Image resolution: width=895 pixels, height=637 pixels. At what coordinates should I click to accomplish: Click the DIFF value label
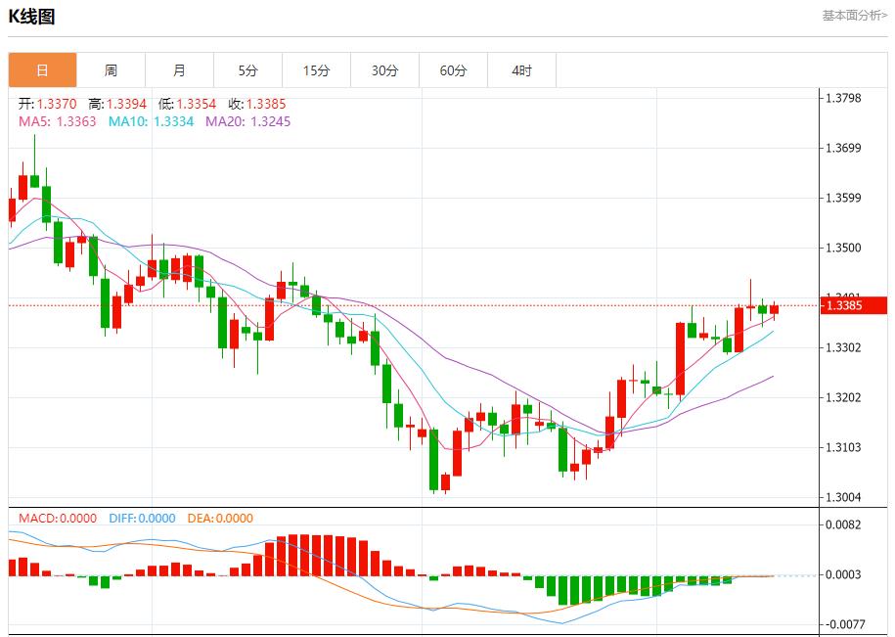[142, 519]
